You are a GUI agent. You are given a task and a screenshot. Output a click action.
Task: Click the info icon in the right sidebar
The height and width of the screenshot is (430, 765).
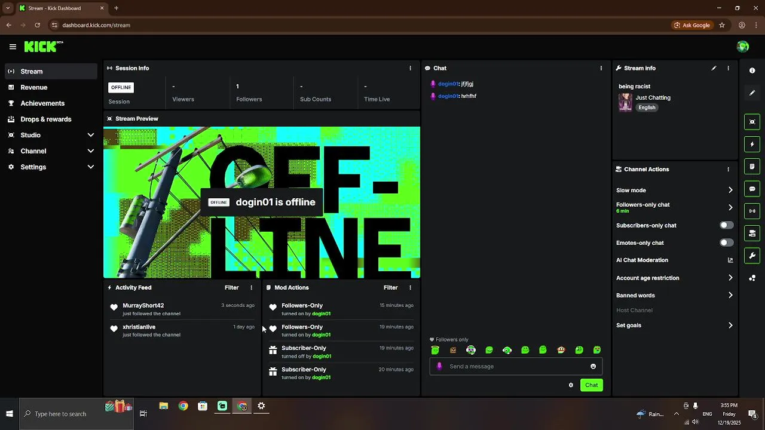(752, 70)
